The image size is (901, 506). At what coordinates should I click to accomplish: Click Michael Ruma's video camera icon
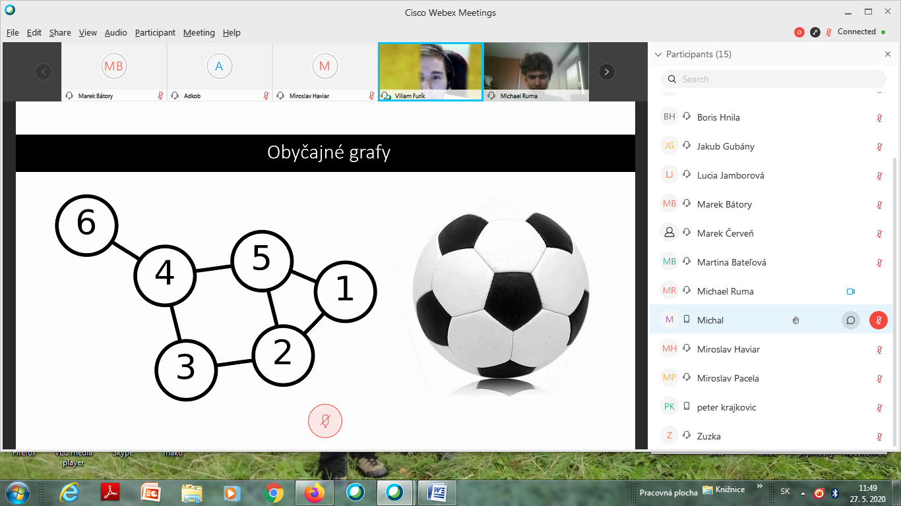[x=850, y=291]
